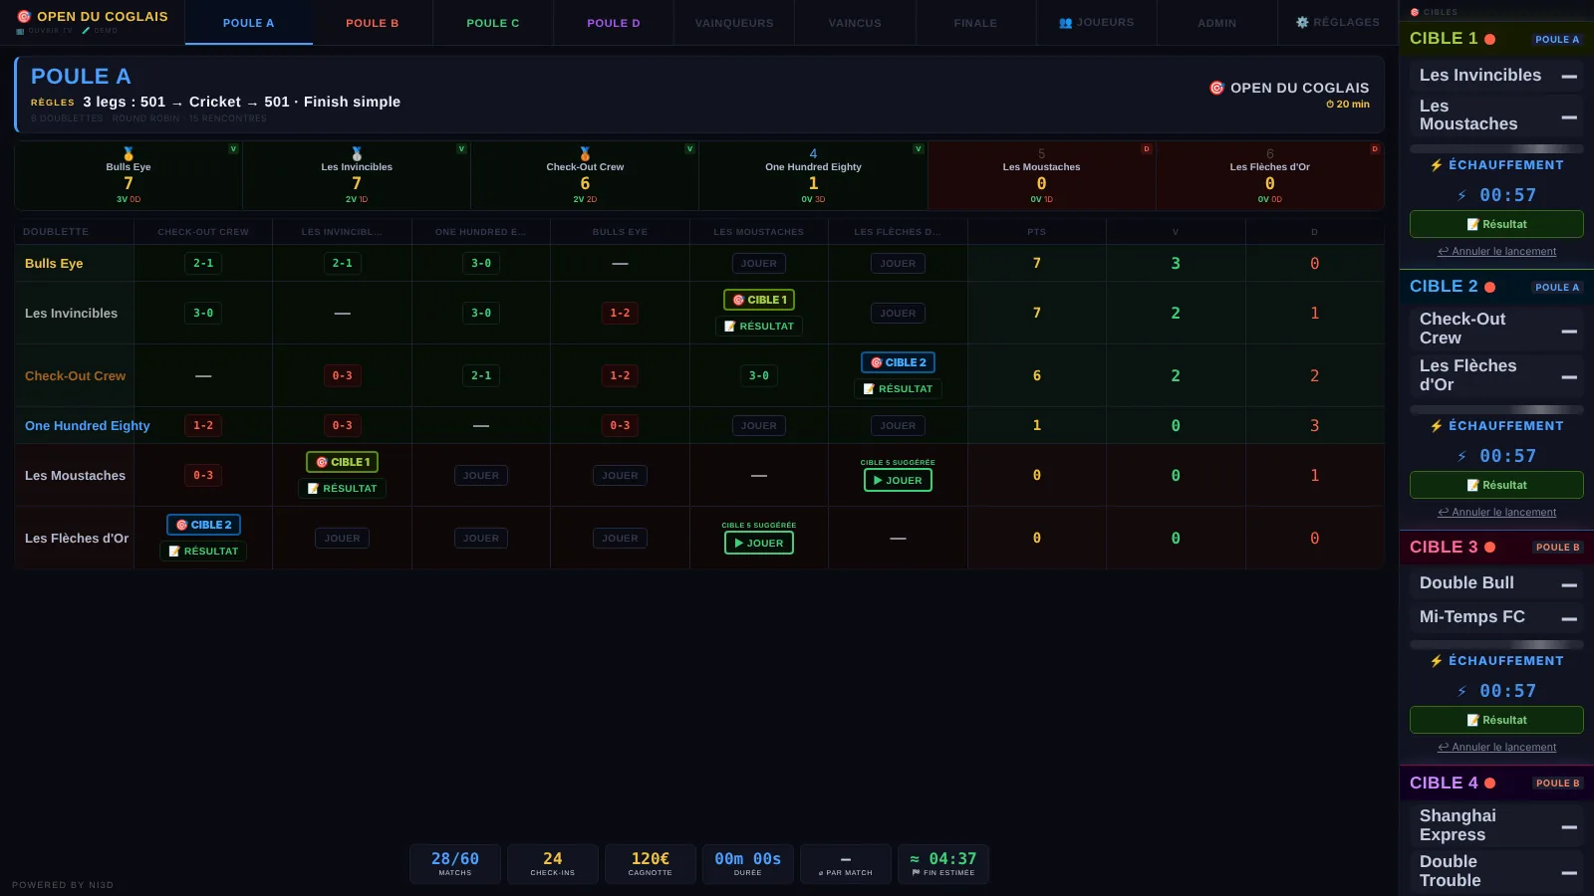Open the Admin tab
The height and width of the screenshot is (896, 1594).
pyautogui.click(x=1217, y=23)
